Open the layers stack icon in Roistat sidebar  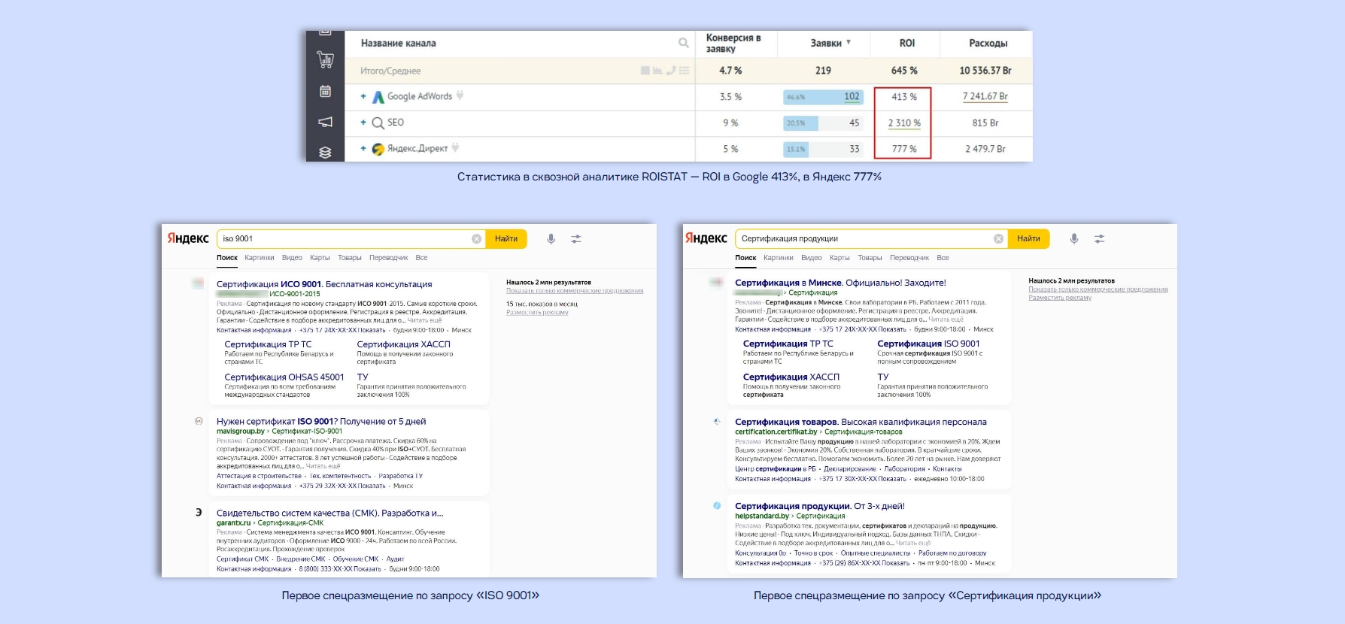[x=325, y=152]
